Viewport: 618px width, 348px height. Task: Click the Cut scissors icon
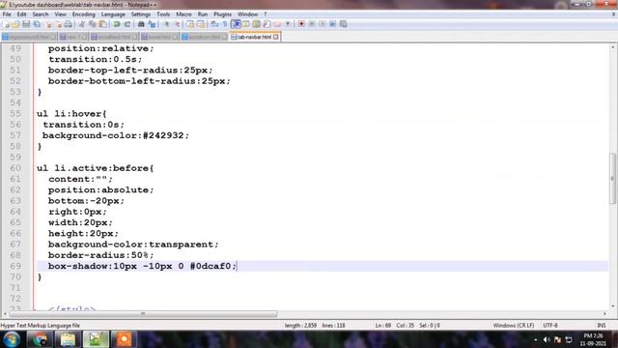[81, 24]
